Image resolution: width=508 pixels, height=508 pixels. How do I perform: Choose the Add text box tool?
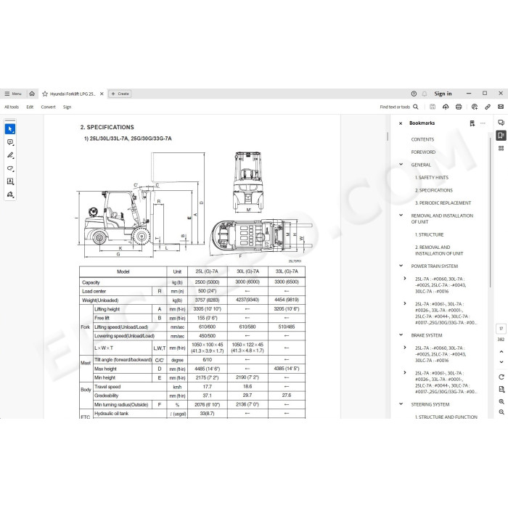point(10,181)
